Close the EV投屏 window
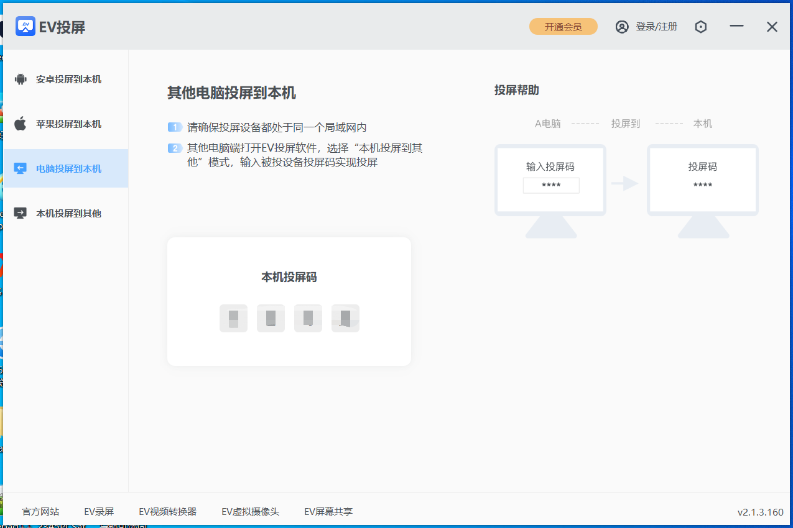 point(772,27)
